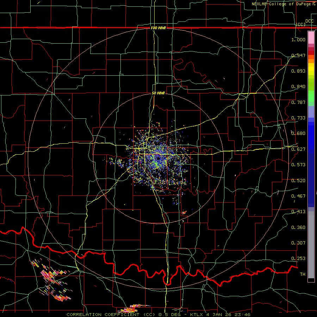317x317 pixels.
Task: Click the TH threshold legend label
Action: 303,274
